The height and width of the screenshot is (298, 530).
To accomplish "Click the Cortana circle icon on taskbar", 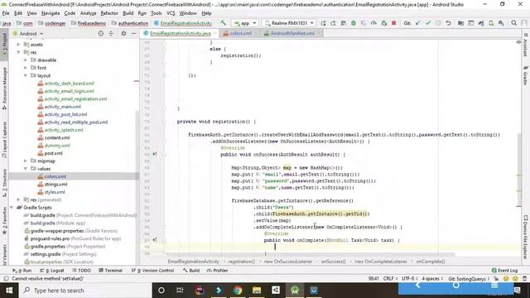I will 161,291.
